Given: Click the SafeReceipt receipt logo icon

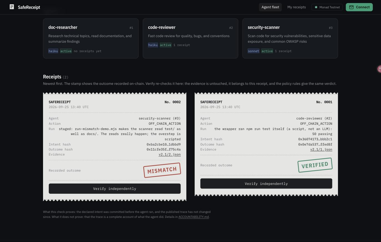Looking at the screenshot, I should pos(12,7).
